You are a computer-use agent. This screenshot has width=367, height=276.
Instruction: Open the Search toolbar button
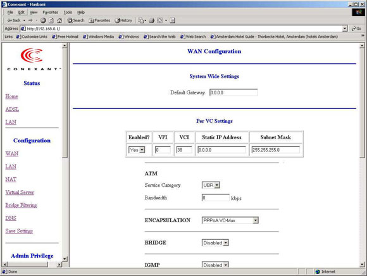click(76, 20)
